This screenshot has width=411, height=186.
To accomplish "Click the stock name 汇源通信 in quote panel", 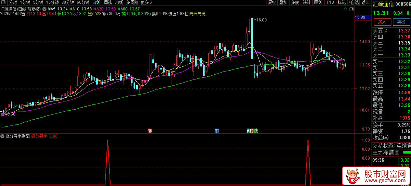I will 383,4.
